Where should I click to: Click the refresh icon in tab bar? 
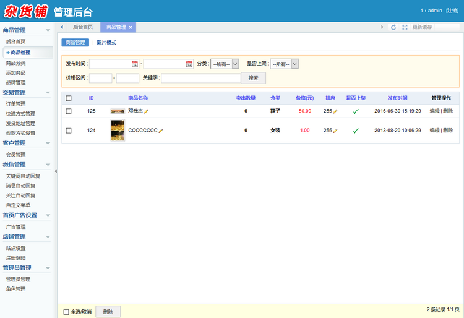tap(393, 27)
